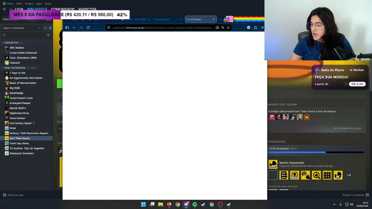Click the Windows Start button
Image resolution: width=372 pixels, height=209 pixels.
[x=144, y=204]
